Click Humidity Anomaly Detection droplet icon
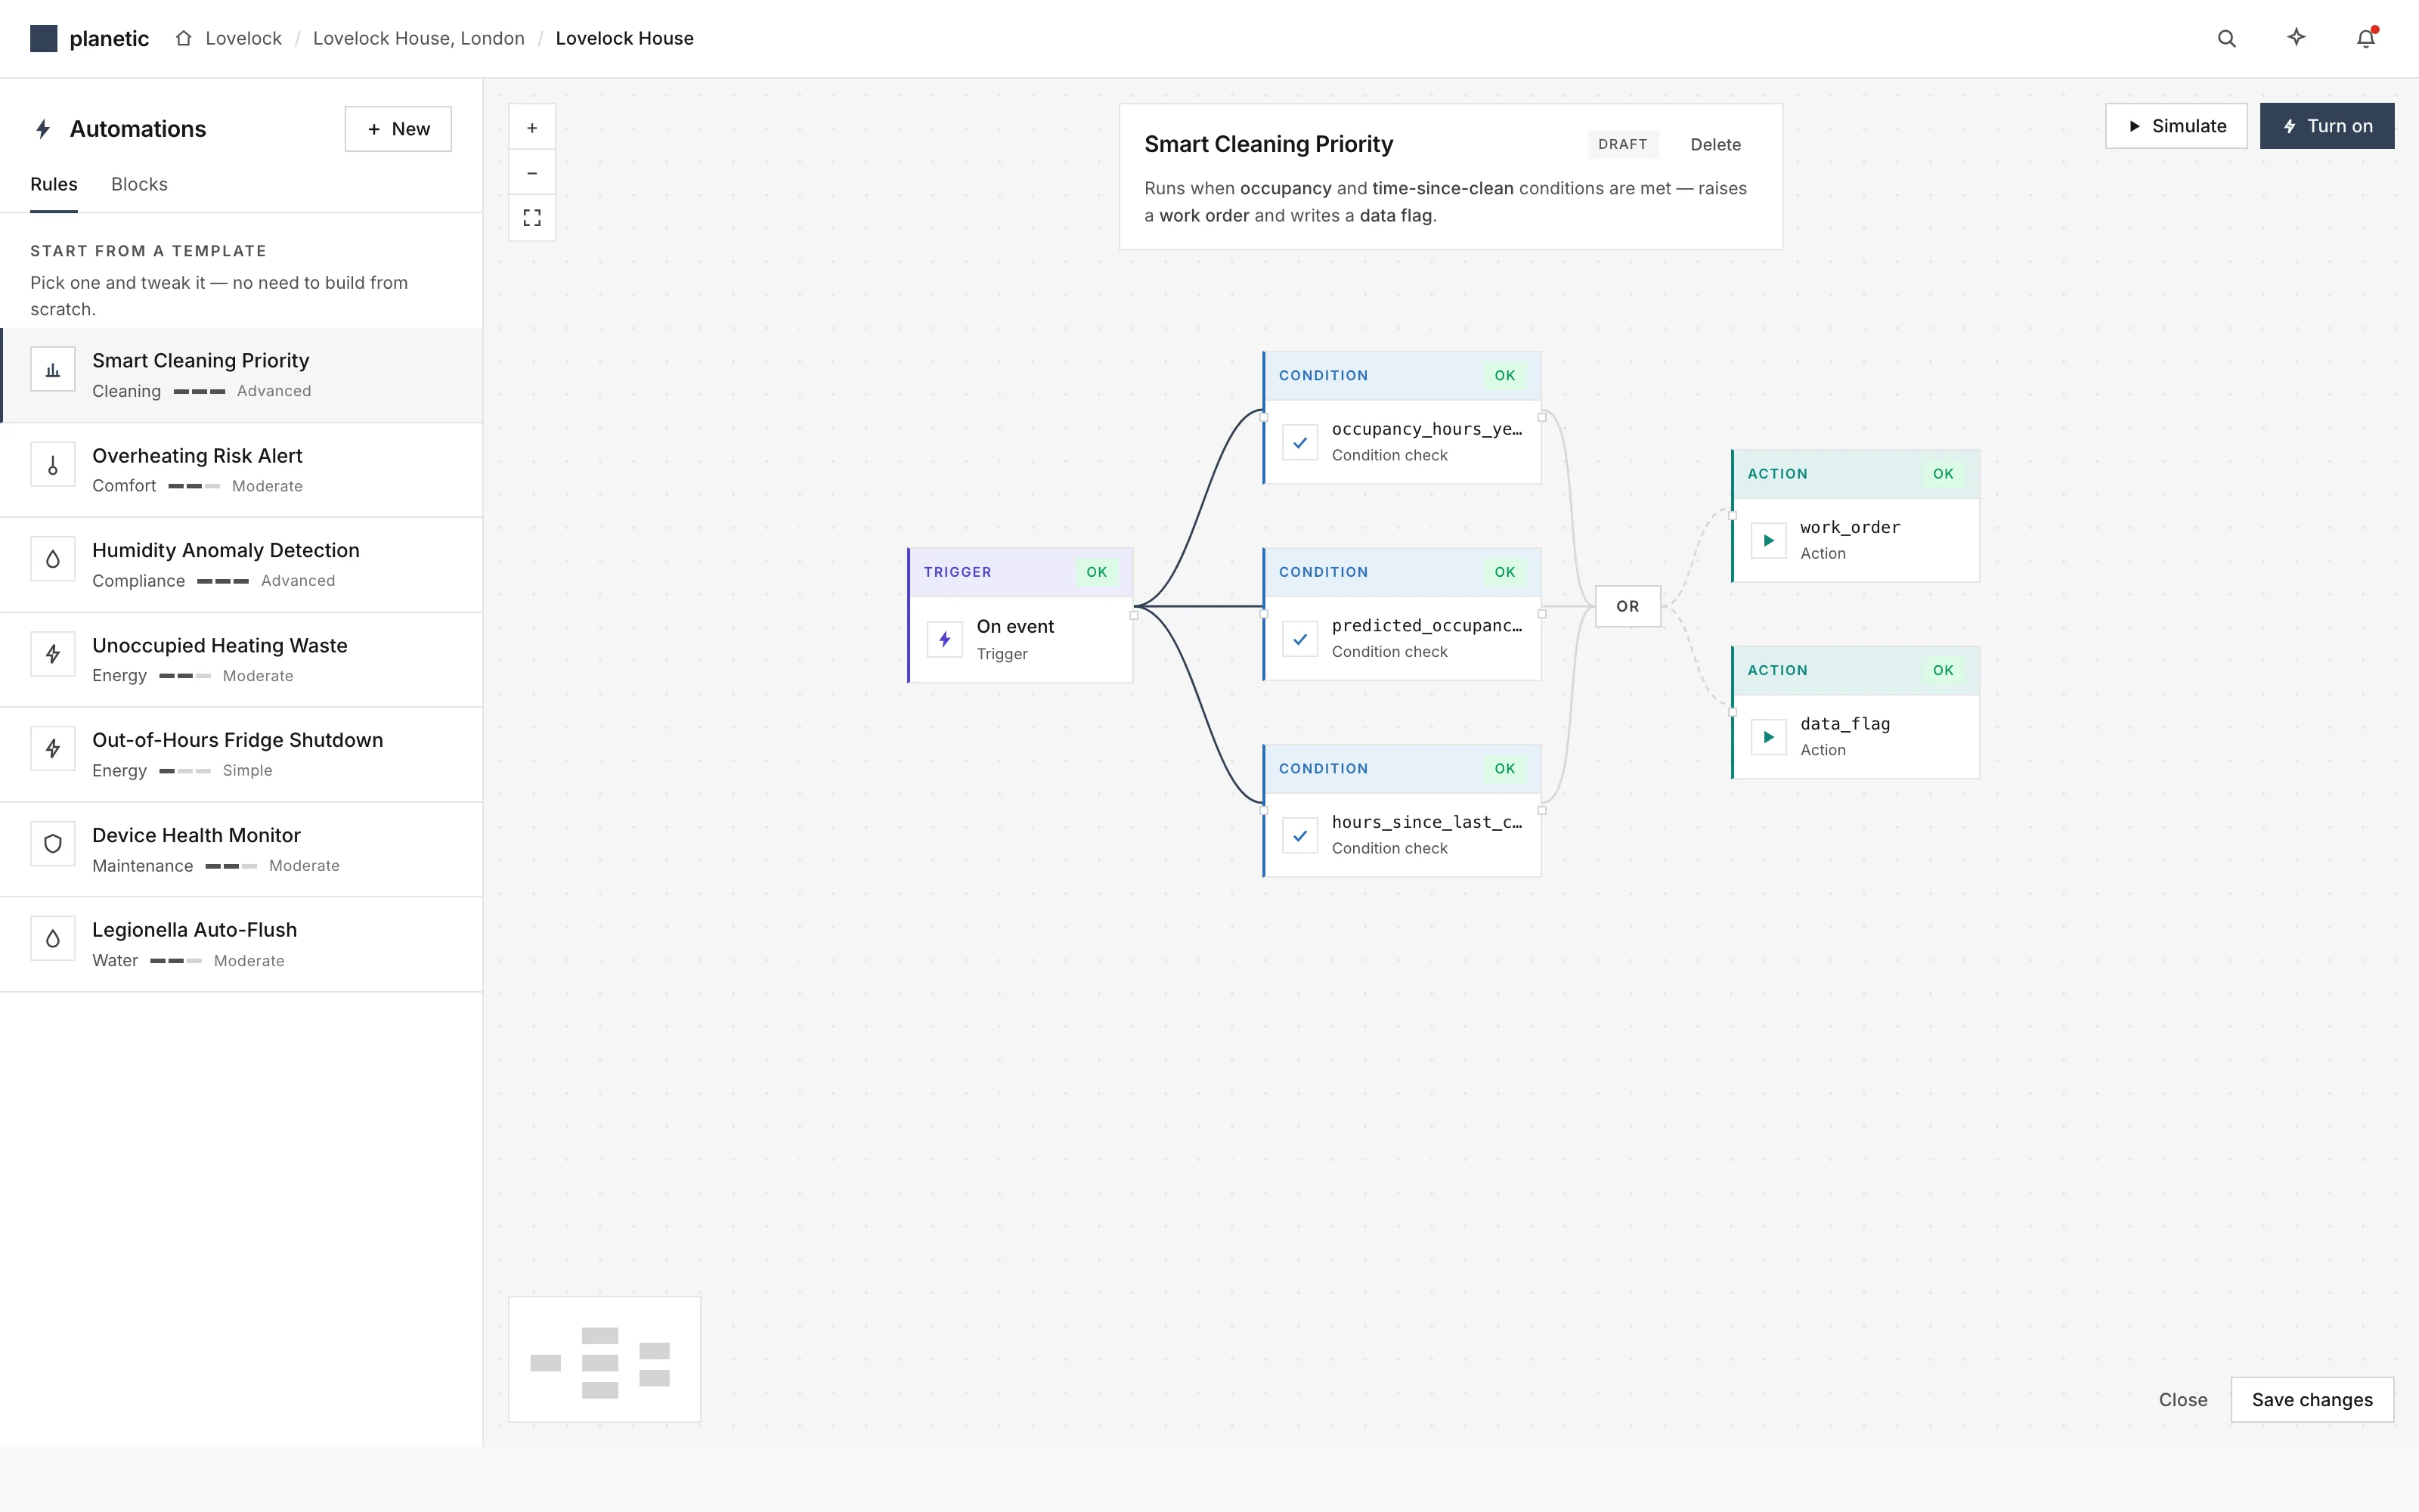2419x1512 pixels. [x=53, y=560]
